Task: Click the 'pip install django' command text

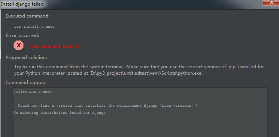Action: [34, 27]
